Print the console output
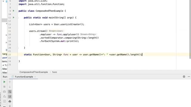 (10, 101)
